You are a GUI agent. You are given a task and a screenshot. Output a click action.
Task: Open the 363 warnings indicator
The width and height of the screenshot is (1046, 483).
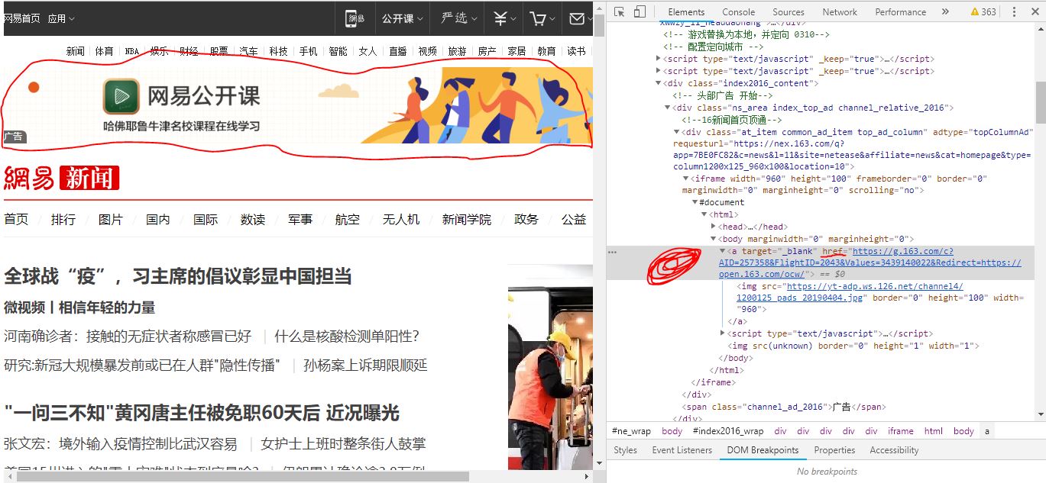tap(983, 12)
